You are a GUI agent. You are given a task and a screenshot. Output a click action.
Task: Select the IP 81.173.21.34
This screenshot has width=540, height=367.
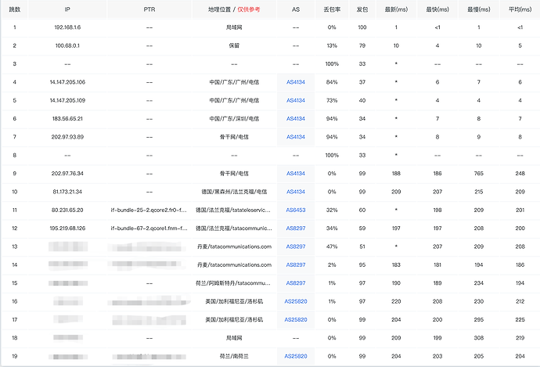[x=67, y=192]
